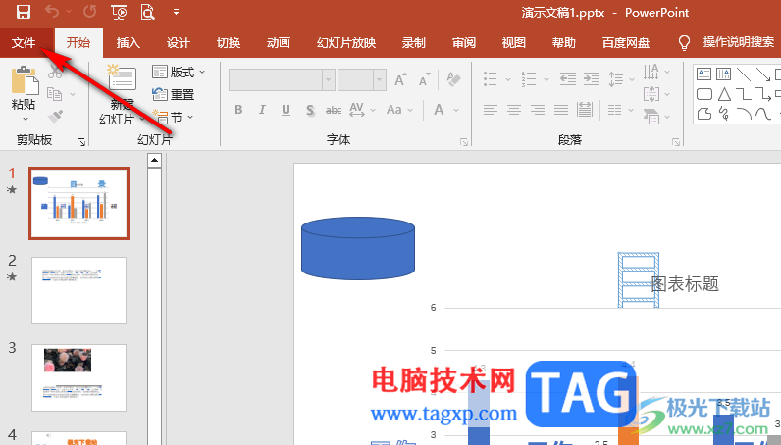Click bullet list icon
The width and height of the screenshot is (781, 445).
click(491, 79)
